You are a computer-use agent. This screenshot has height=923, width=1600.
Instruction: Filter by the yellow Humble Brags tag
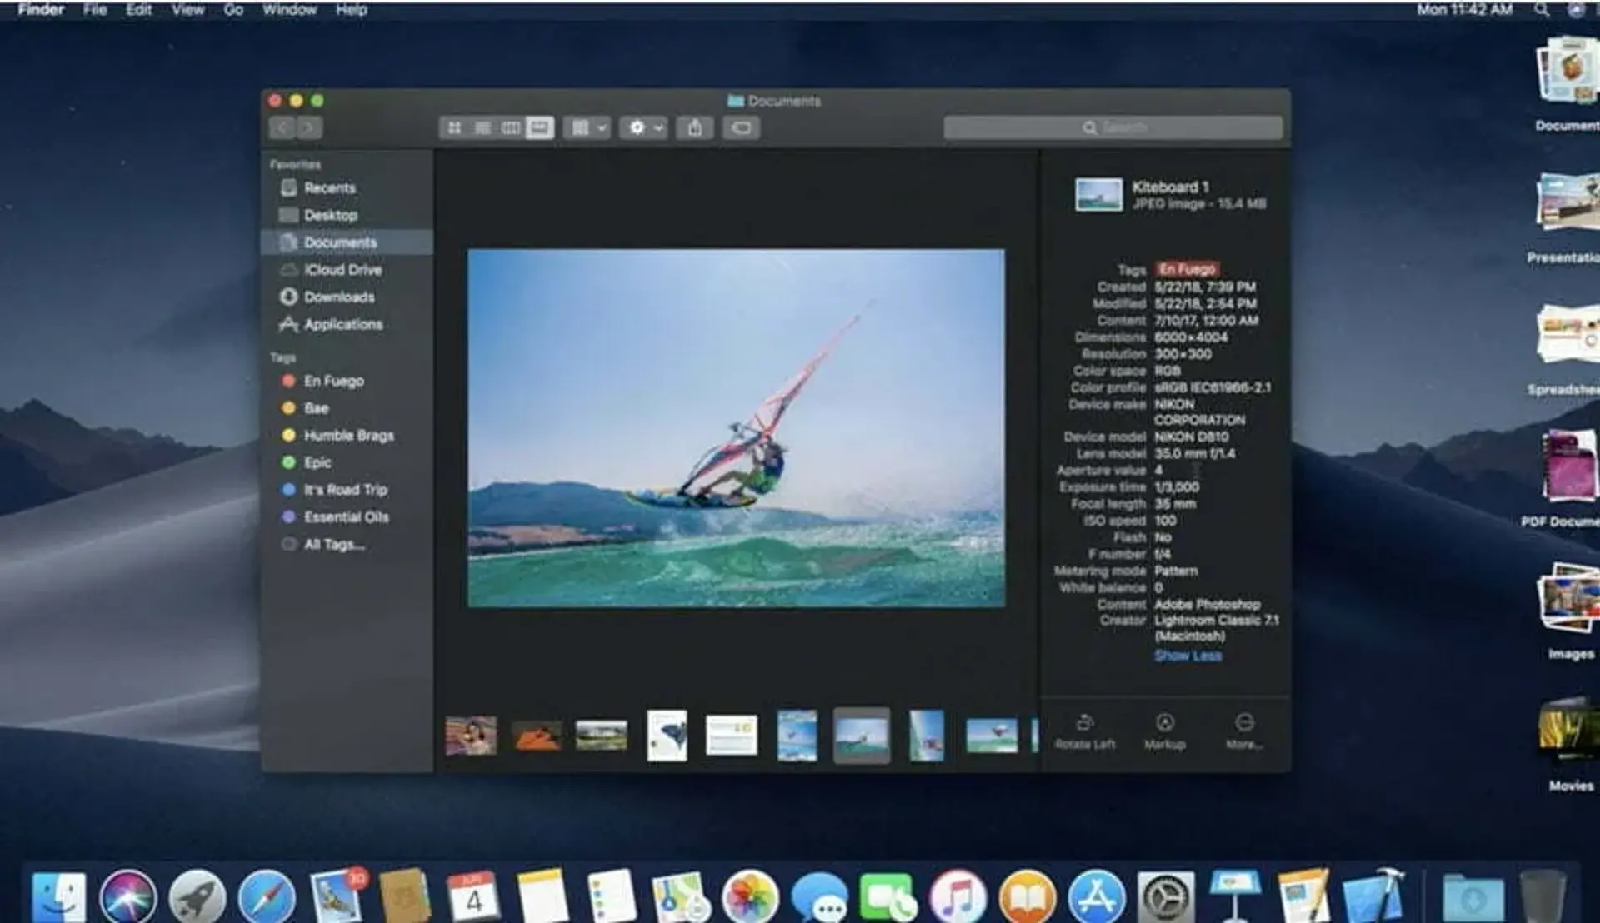click(347, 435)
